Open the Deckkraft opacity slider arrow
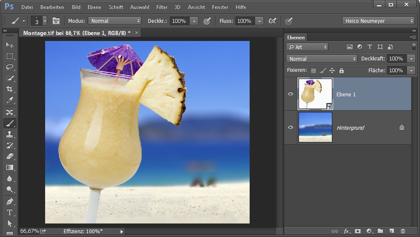Screen dimensions: 420x237 [x=412, y=59]
